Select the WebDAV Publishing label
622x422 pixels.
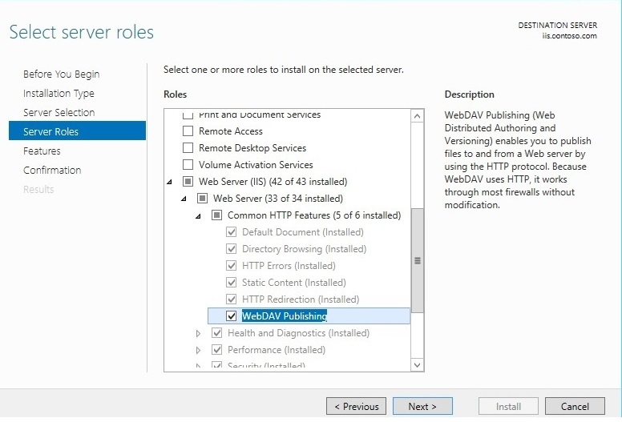(285, 315)
